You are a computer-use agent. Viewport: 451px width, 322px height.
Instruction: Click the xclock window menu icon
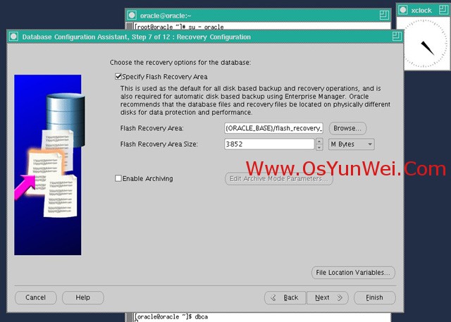click(x=402, y=11)
